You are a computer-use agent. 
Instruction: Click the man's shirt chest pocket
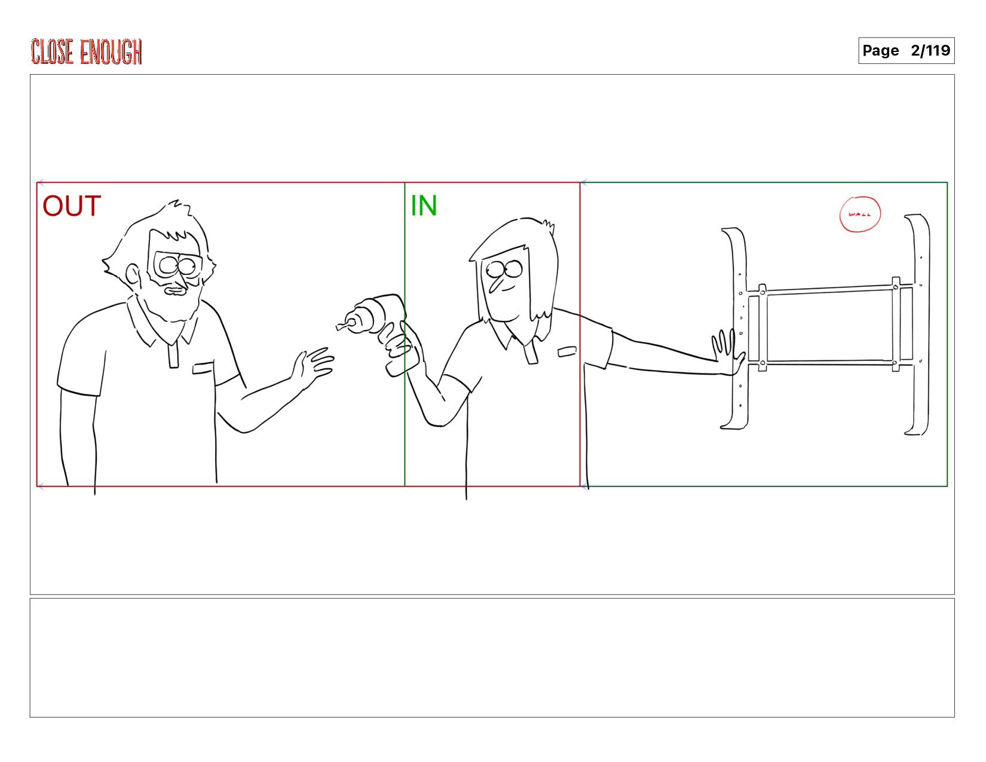[x=203, y=368]
